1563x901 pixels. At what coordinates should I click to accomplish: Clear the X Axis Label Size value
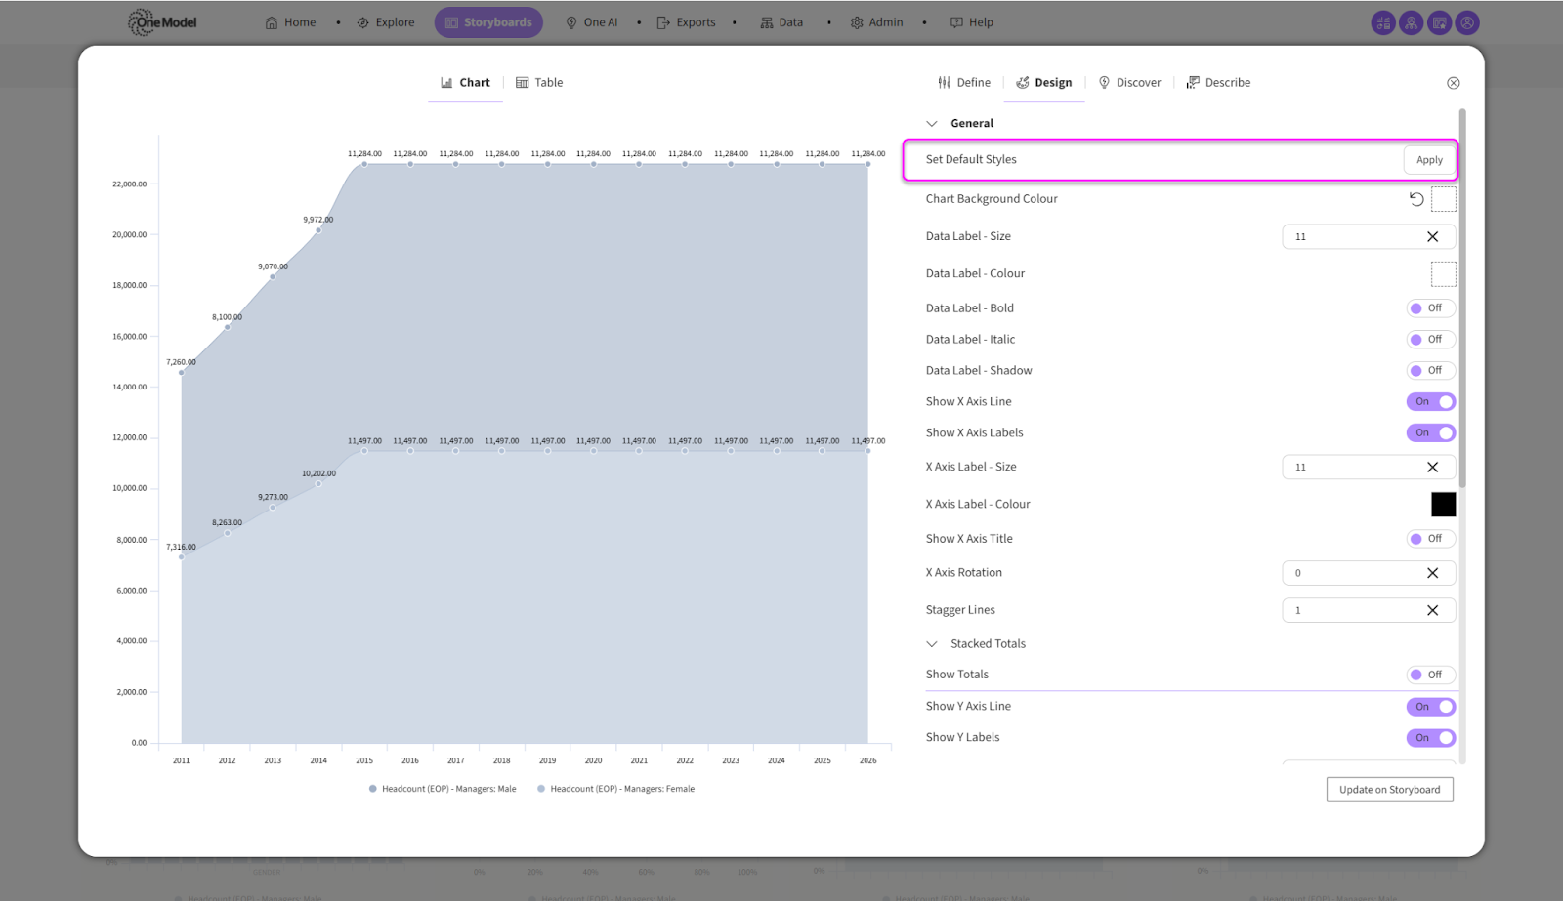tap(1432, 468)
